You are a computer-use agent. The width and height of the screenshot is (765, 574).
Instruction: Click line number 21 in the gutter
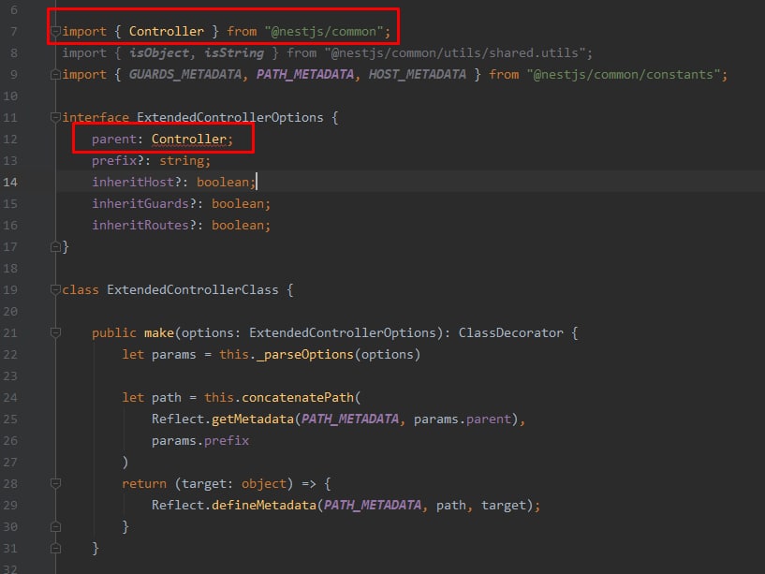10,332
